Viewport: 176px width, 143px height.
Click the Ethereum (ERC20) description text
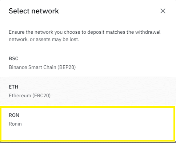(29, 95)
